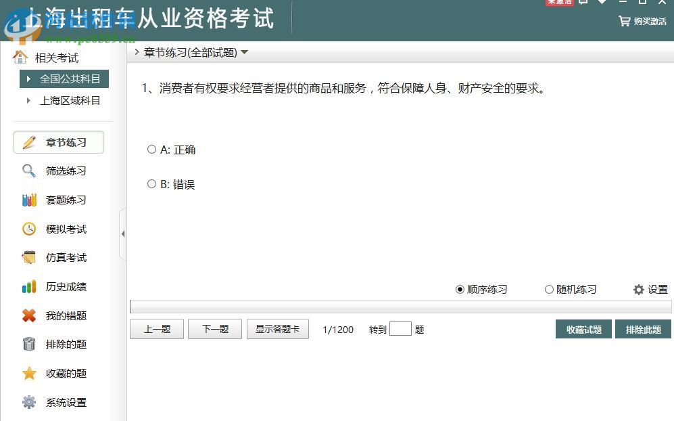The image size is (674, 421).
Task: Select the 筛选练习 magnifier icon
Action: 28,171
